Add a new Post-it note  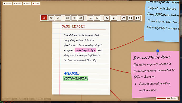point(7,4)
